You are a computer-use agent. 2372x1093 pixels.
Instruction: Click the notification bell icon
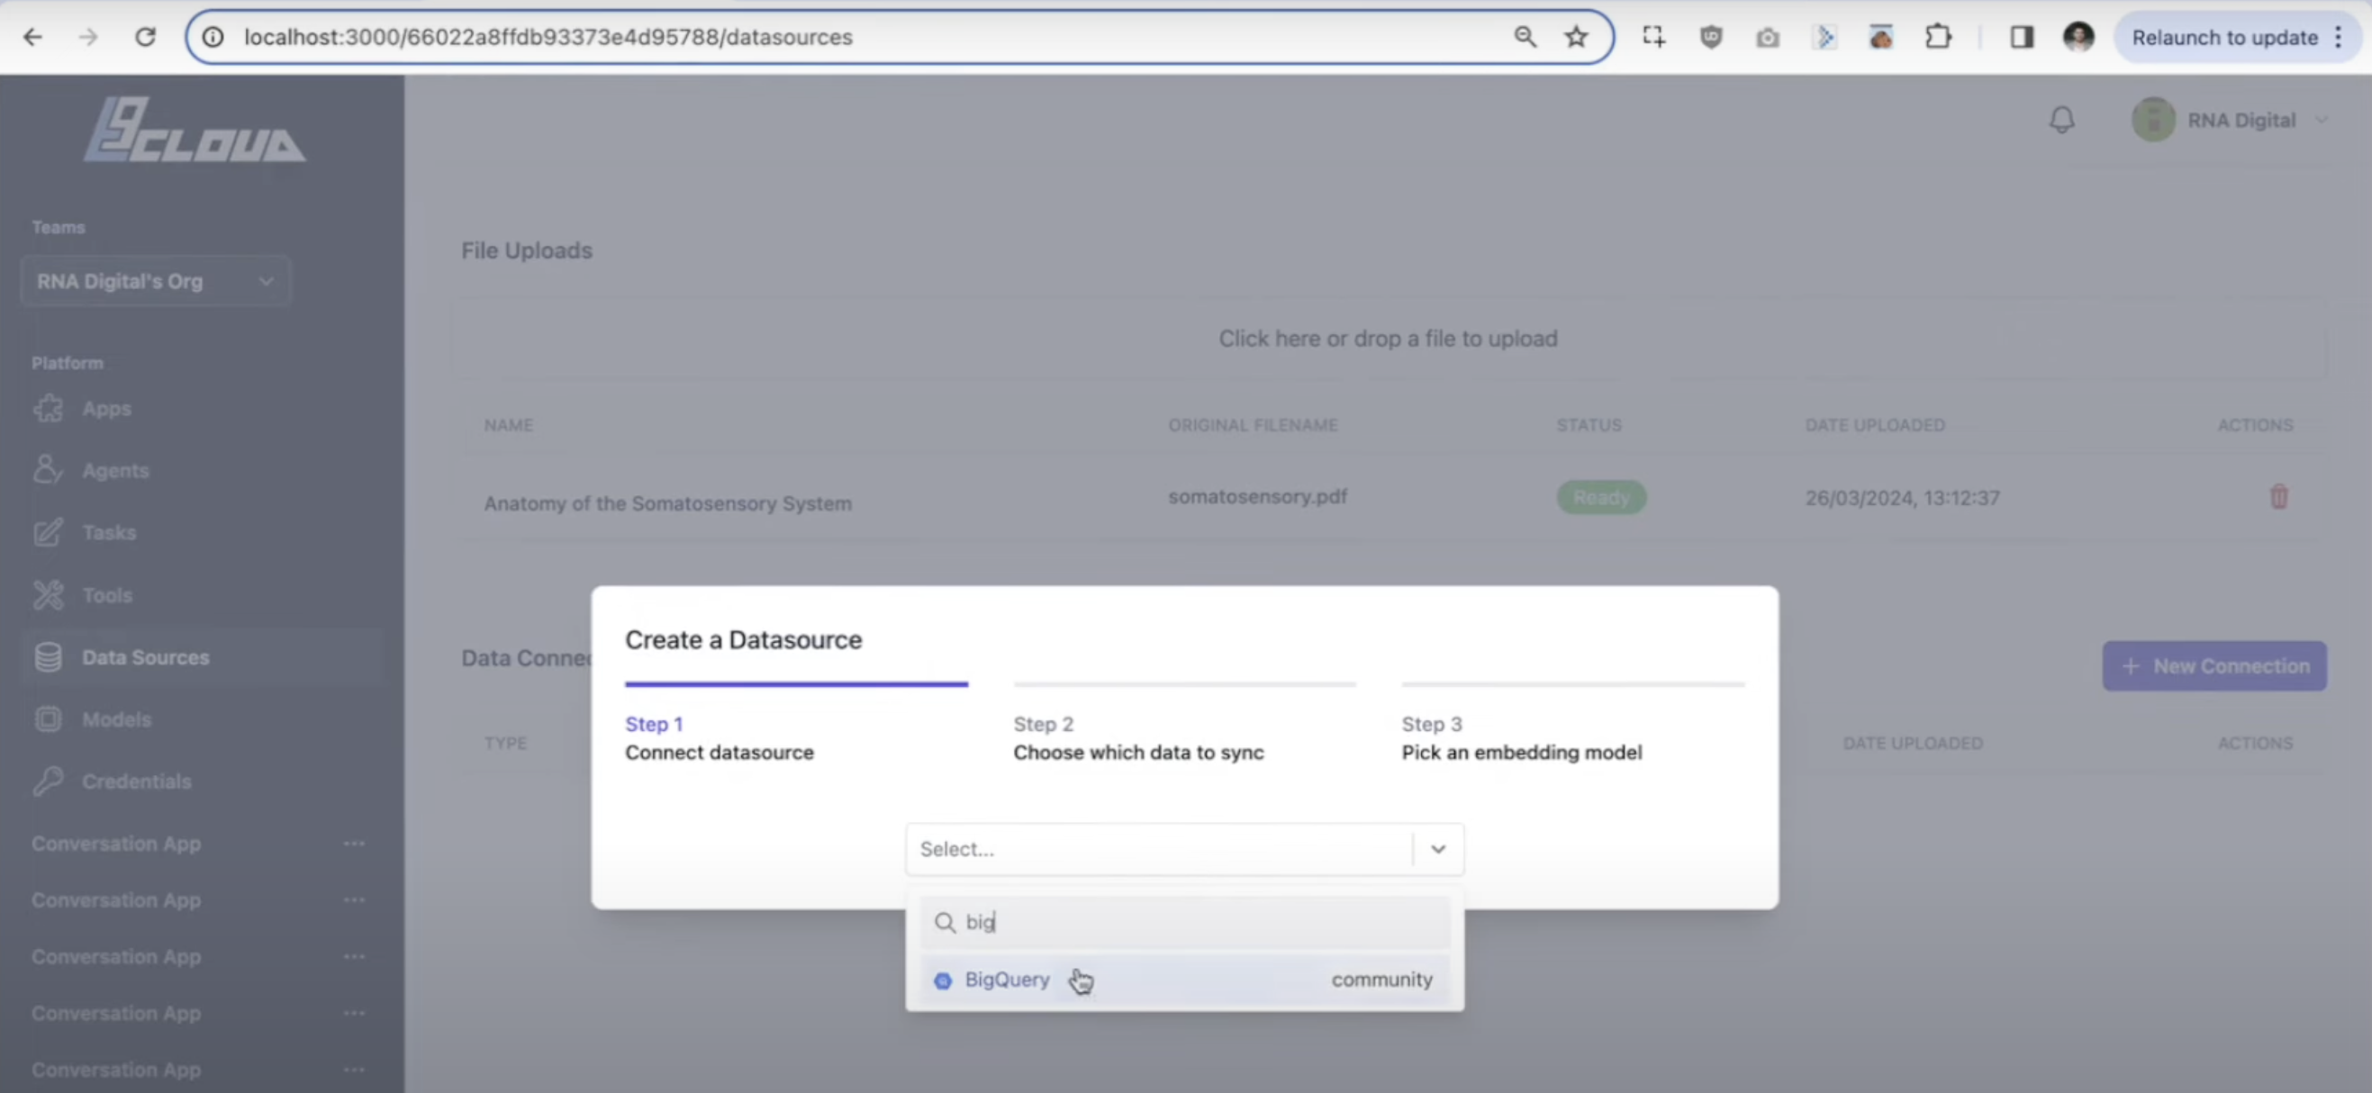coord(2062,119)
